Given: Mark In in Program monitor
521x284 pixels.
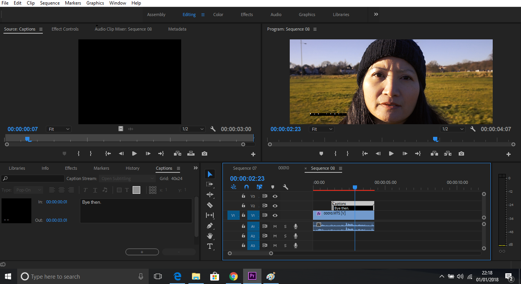Looking at the screenshot, I should (335, 154).
